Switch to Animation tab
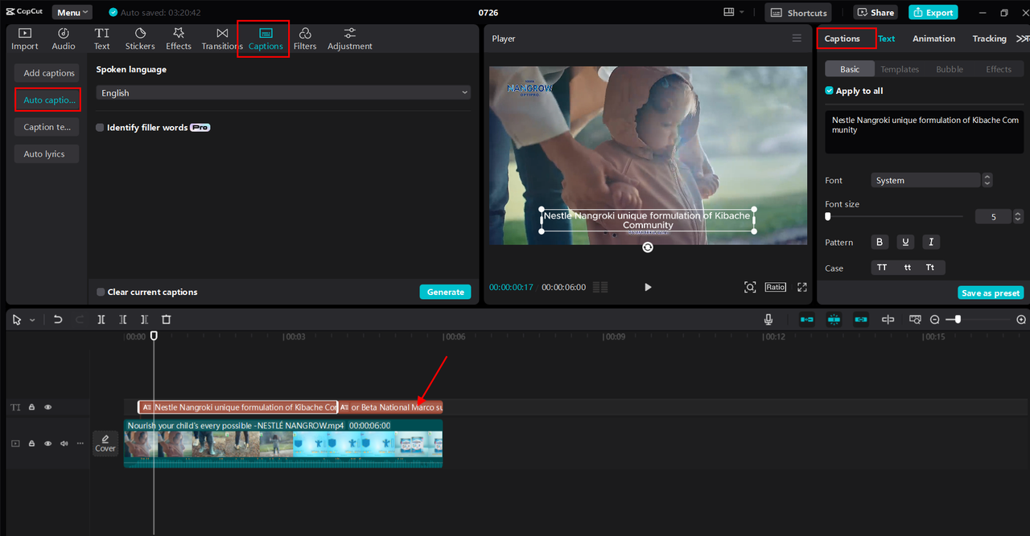1030x536 pixels. [x=933, y=39]
